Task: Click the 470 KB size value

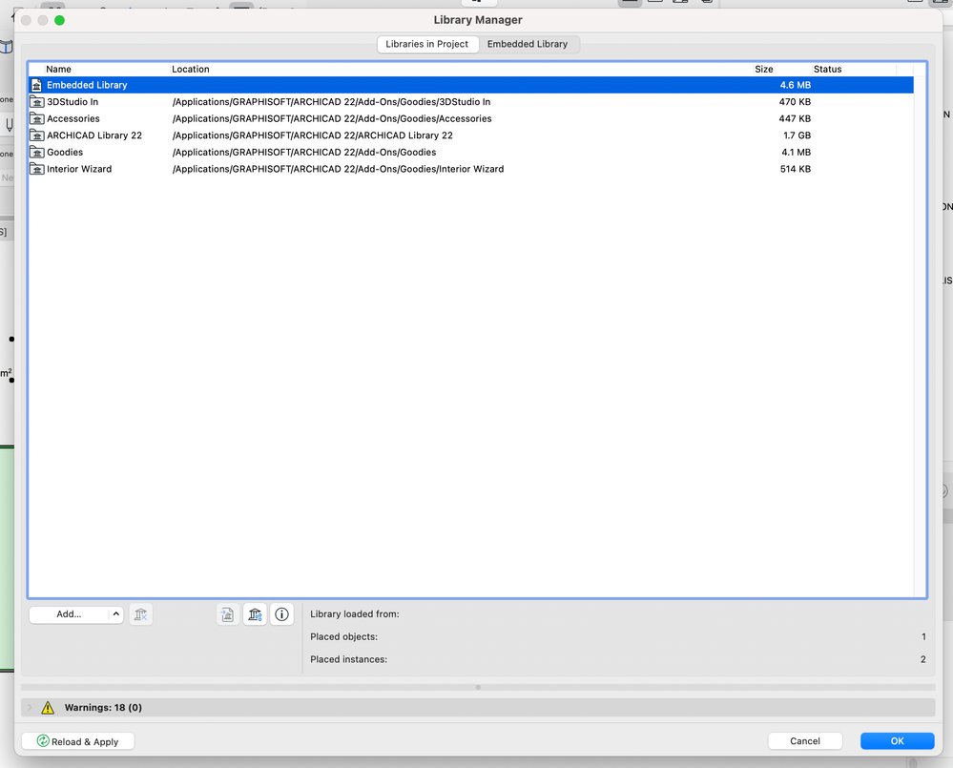Action: [795, 102]
